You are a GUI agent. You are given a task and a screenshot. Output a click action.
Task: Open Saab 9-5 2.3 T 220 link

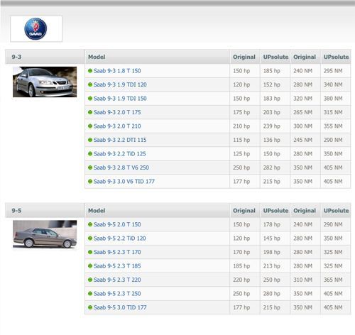117,280
